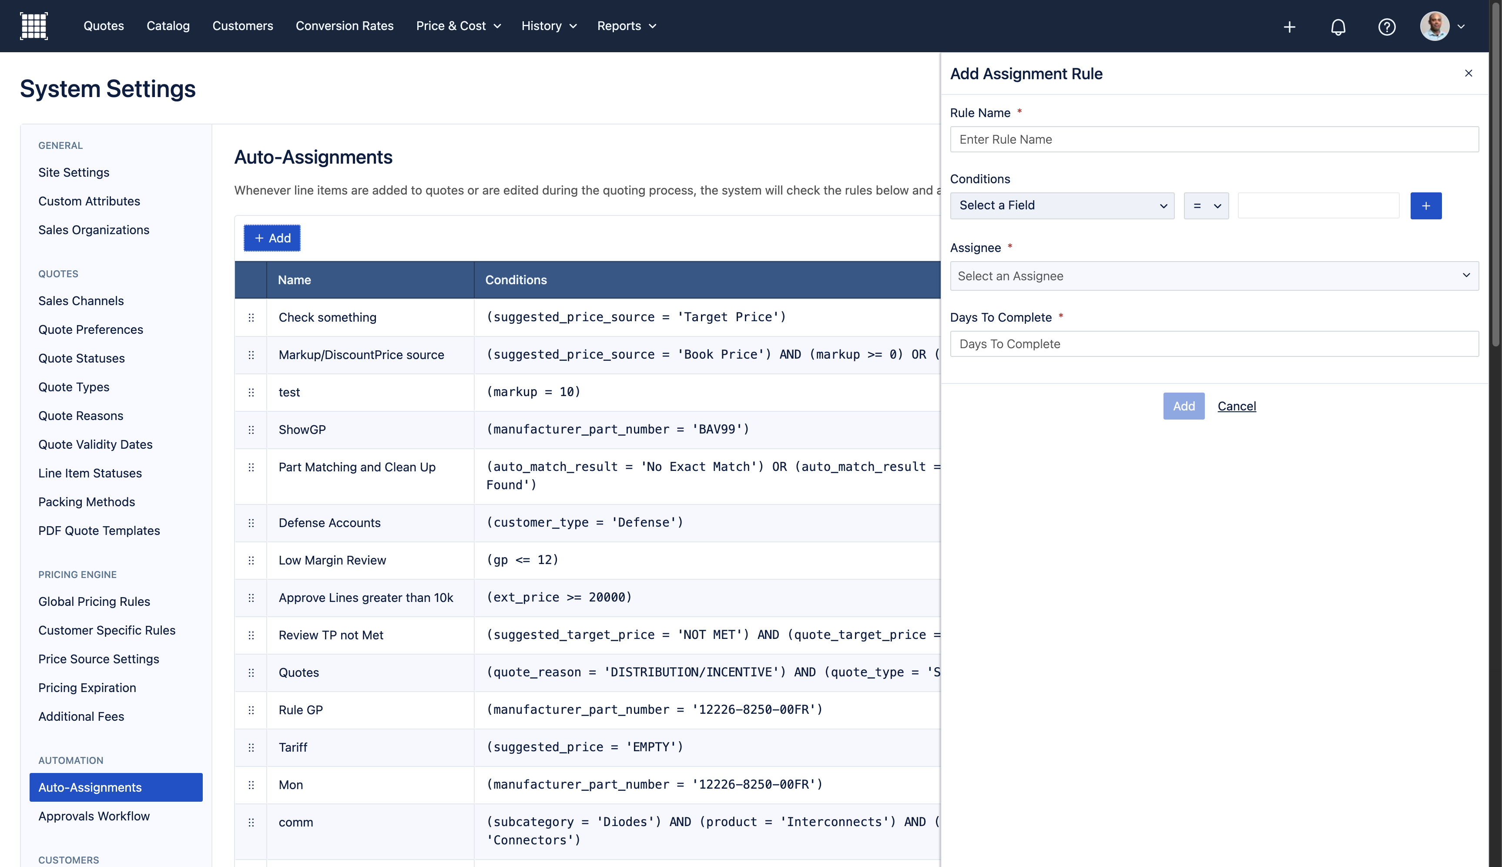Click the grid app logo icon
This screenshot has height=867, width=1502.
34,26
